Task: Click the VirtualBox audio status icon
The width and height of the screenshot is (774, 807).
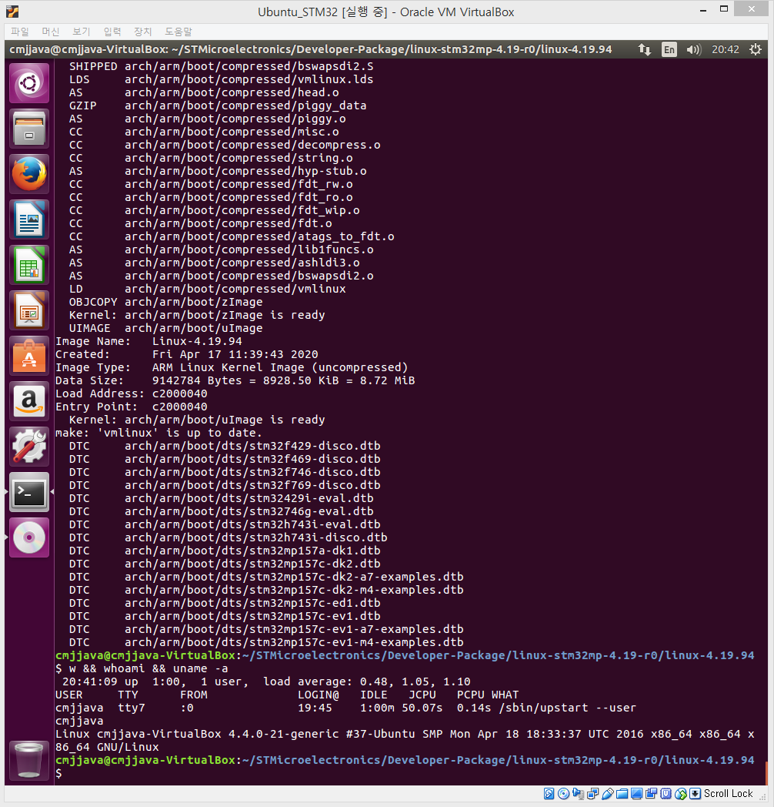Action: click(x=578, y=794)
